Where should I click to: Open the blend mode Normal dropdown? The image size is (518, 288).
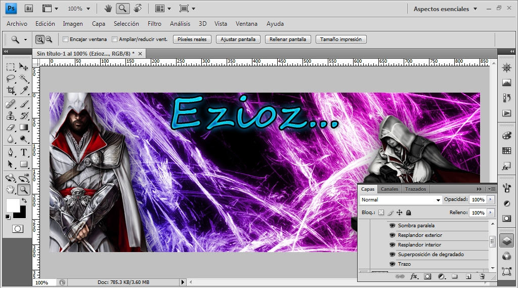pos(401,200)
